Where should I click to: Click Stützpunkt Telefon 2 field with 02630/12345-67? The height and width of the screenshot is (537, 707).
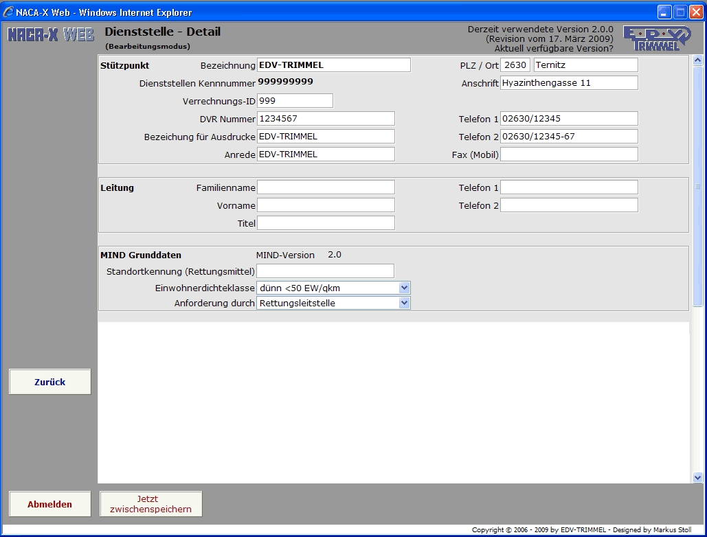tap(569, 137)
